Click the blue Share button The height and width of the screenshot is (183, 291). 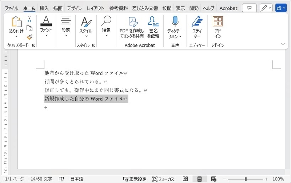(x=281, y=8)
